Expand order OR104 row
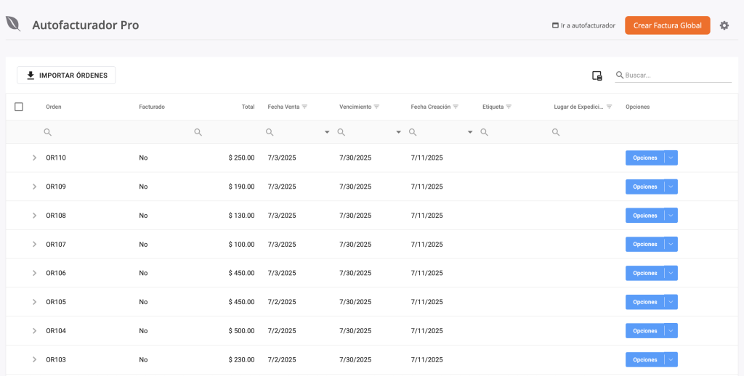This screenshot has height=376, width=744. tap(34, 331)
